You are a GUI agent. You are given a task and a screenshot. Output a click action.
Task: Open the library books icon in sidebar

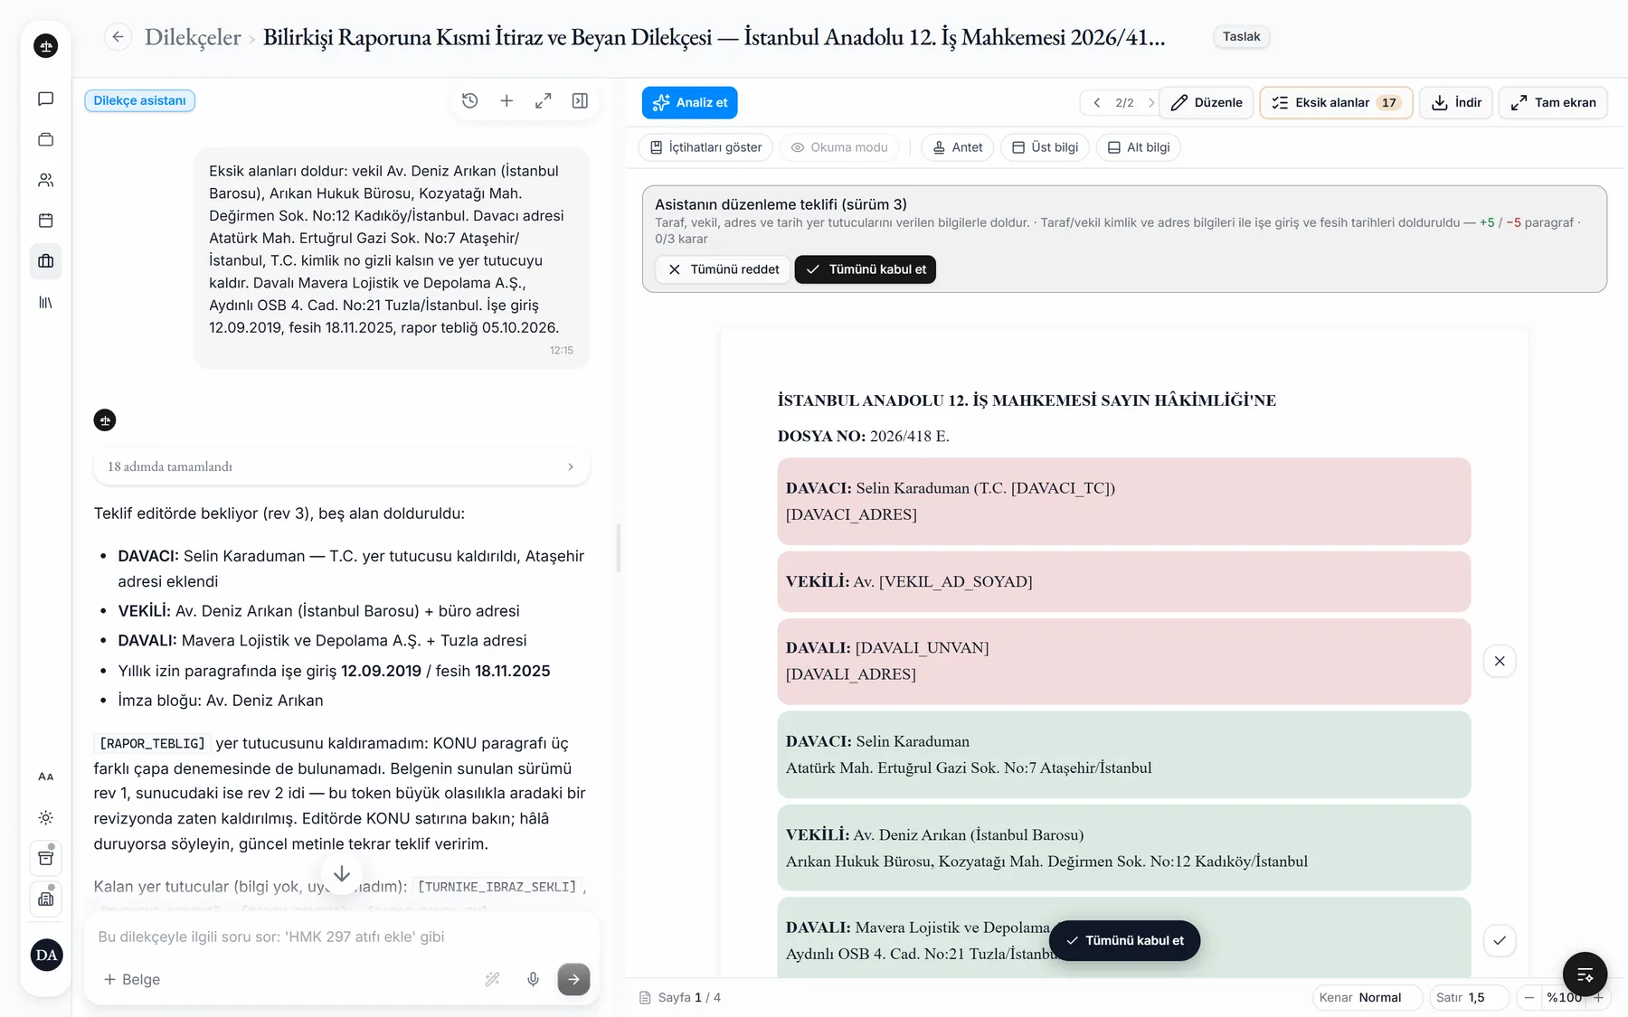pyautogui.click(x=46, y=302)
